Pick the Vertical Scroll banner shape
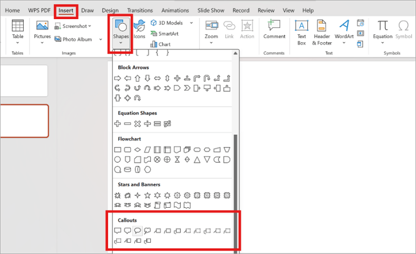The height and width of the screenshot is (254, 416). click(157, 205)
